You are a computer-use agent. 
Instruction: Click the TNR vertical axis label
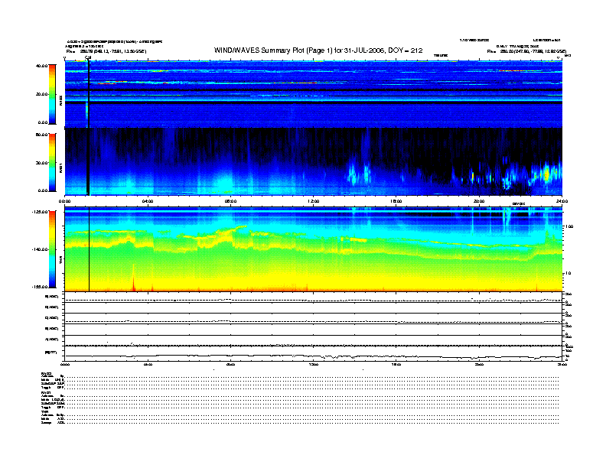click(60, 262)
